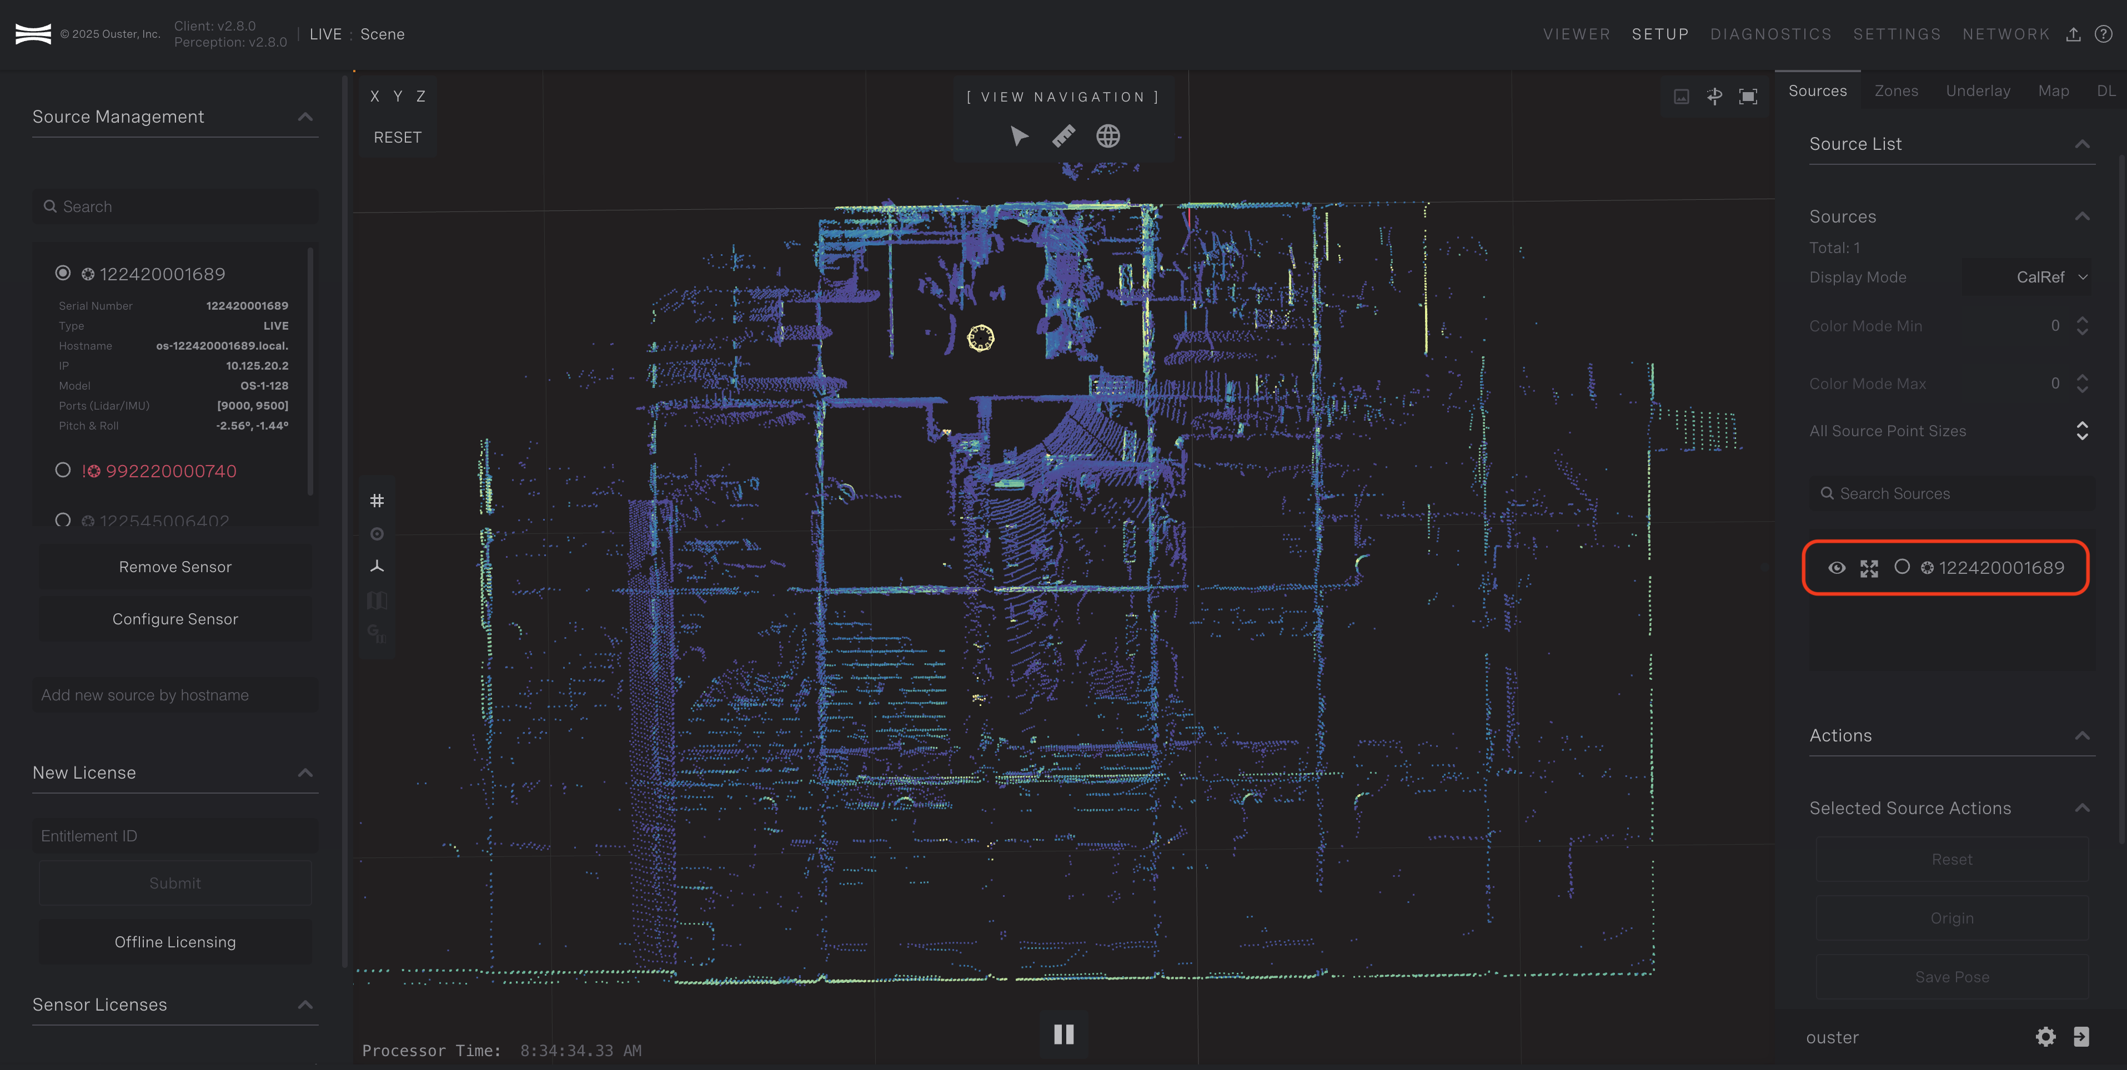The width and height of the screenshot is (2127, 1070).
Task: Collapse the Selected Source Actions section
Action: point(2083,809)
